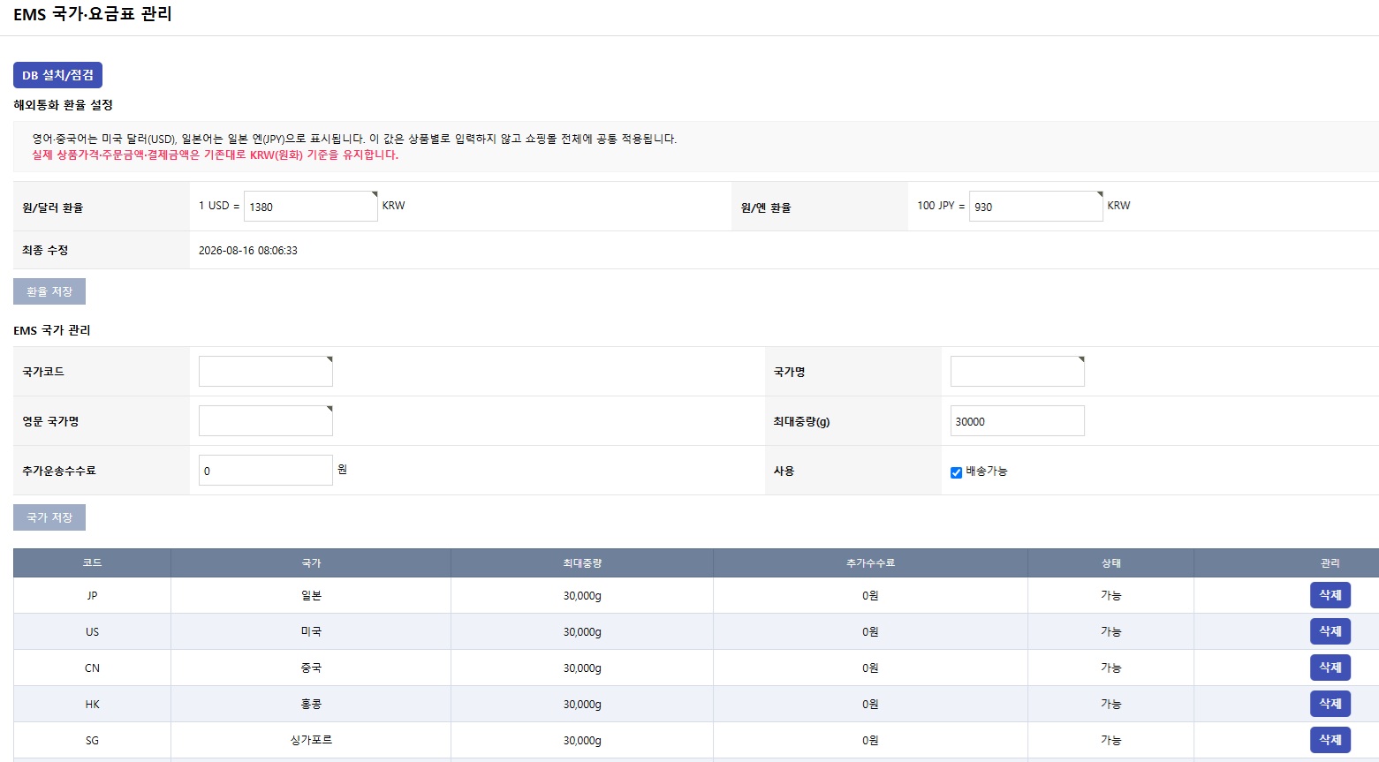Delete the JP 일본 row
1379x762 pixels.
[x=1330, y=595]
